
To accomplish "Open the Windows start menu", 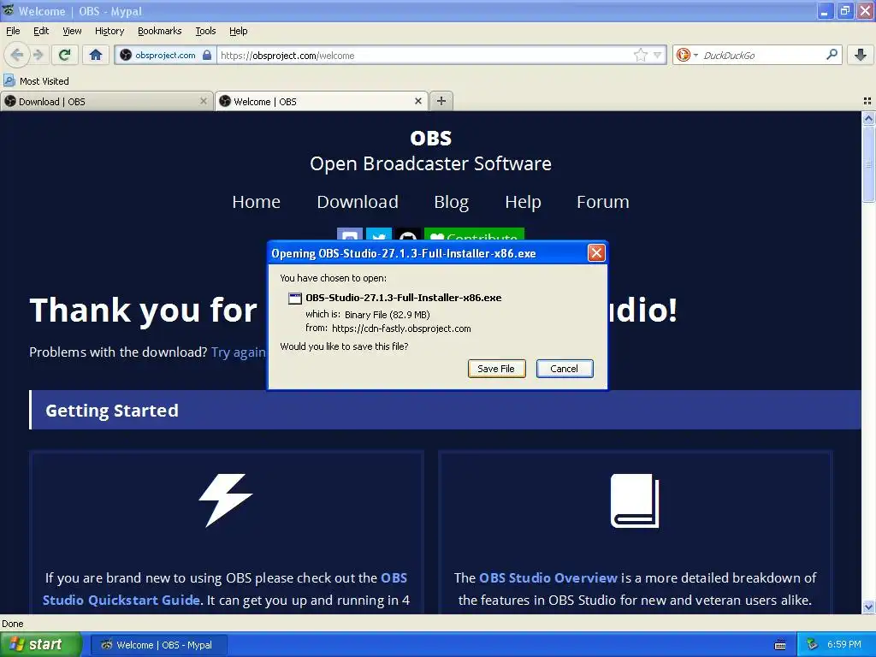I will click(x=41, y=645).
